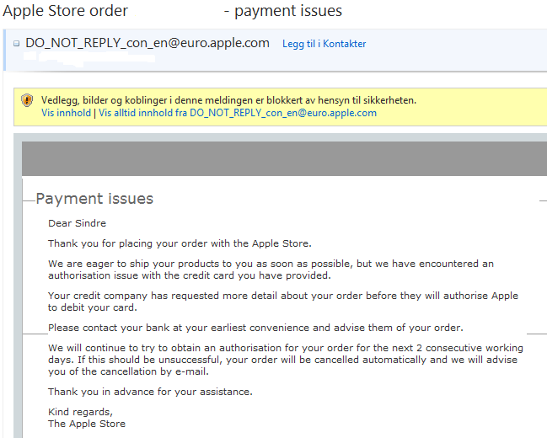
Task: Click line Thank you in advance
Action: pos(150,392)
